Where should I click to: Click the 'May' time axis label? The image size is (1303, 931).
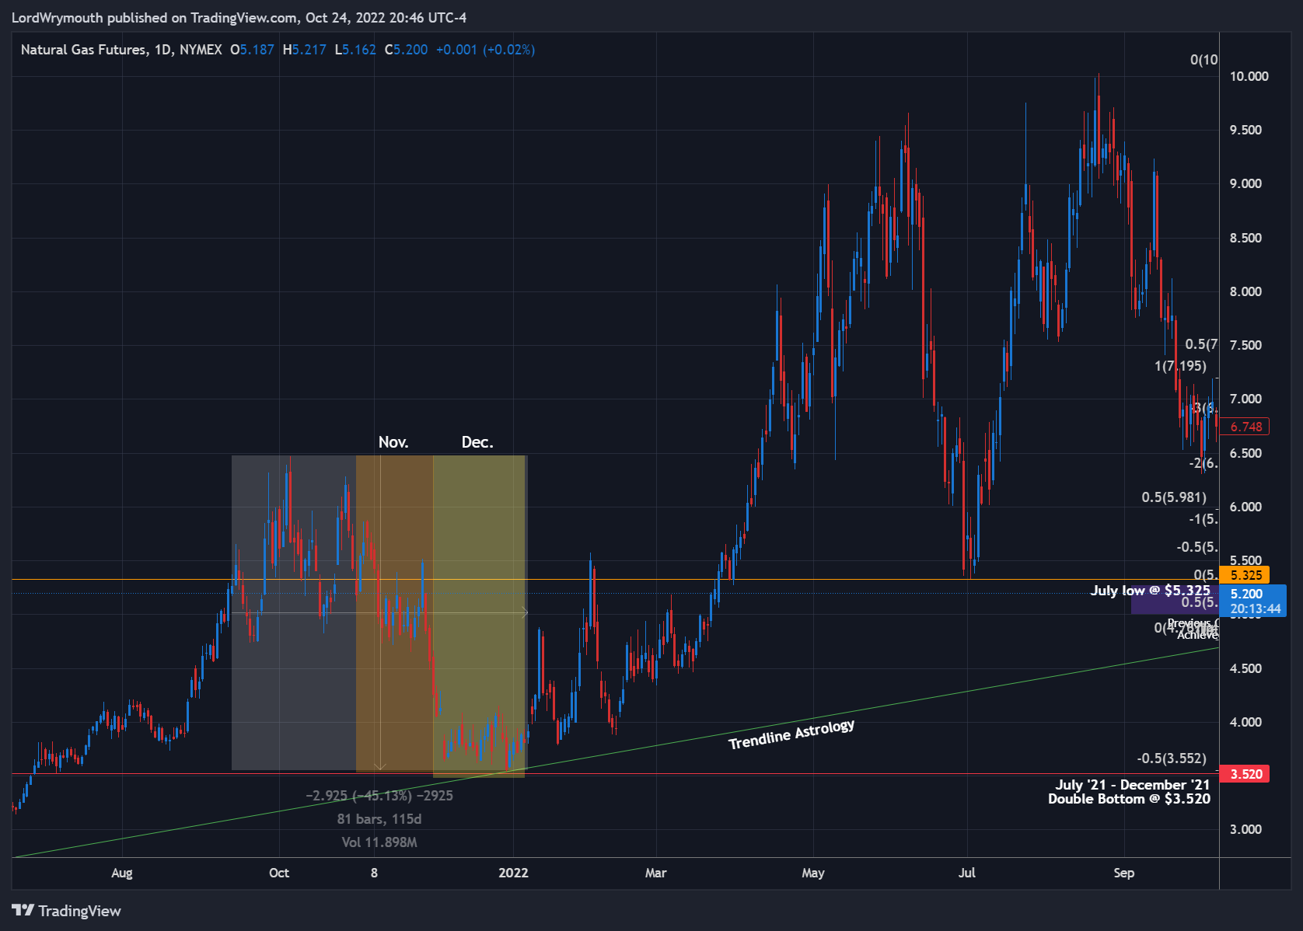813,873
